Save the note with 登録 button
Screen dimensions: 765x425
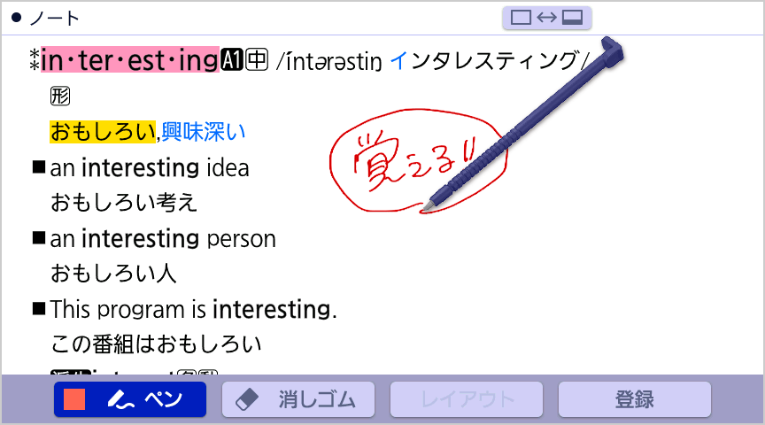[x=634, y=399]
